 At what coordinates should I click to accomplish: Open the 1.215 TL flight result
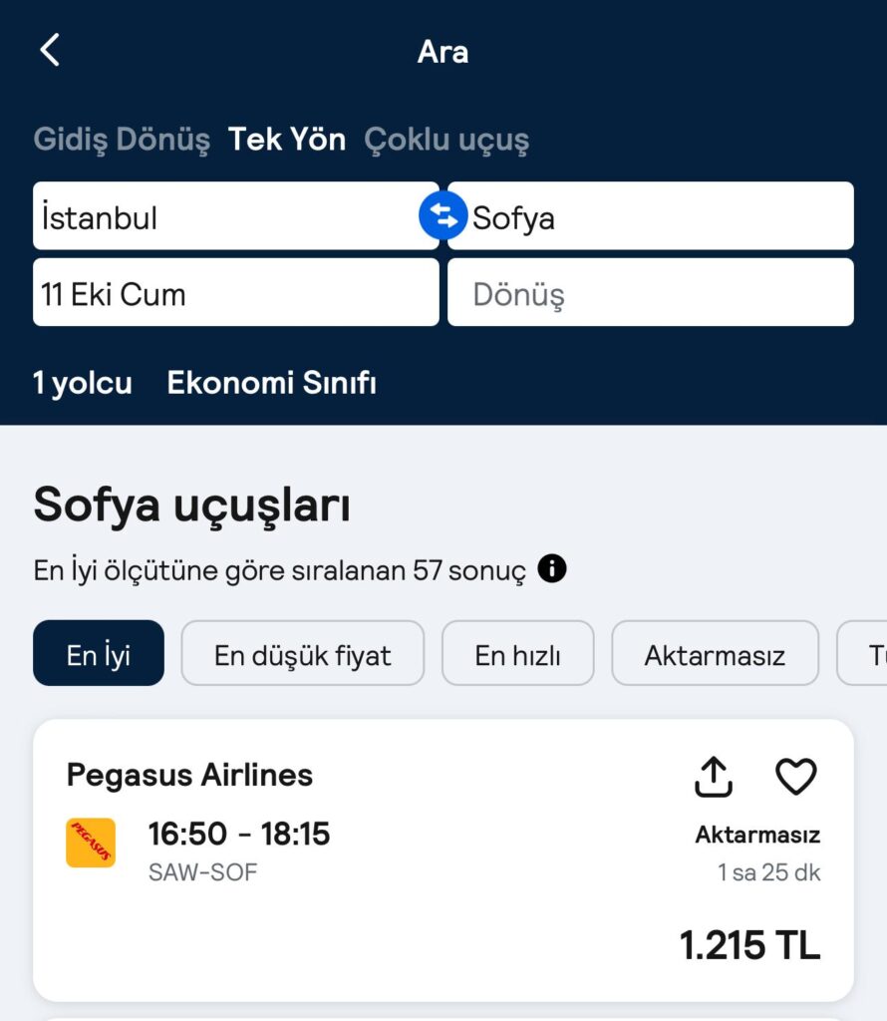(x=443, y=860)
